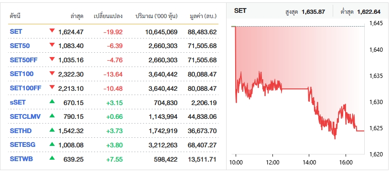Click the red down arrow beside SET50FF
This screenshot has height=173, width=391.
pyautogui.click(x=52, y=59)
